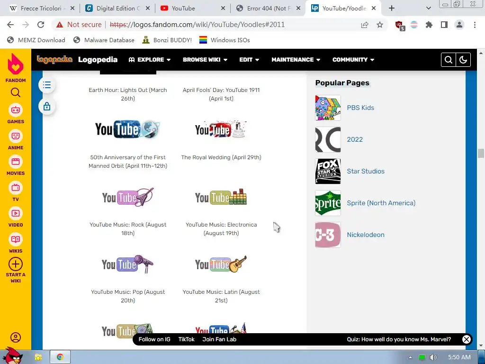This screenshot has height=364, width=485.
Task: Open a new tab with plus button
Action: tap(392, 9)
